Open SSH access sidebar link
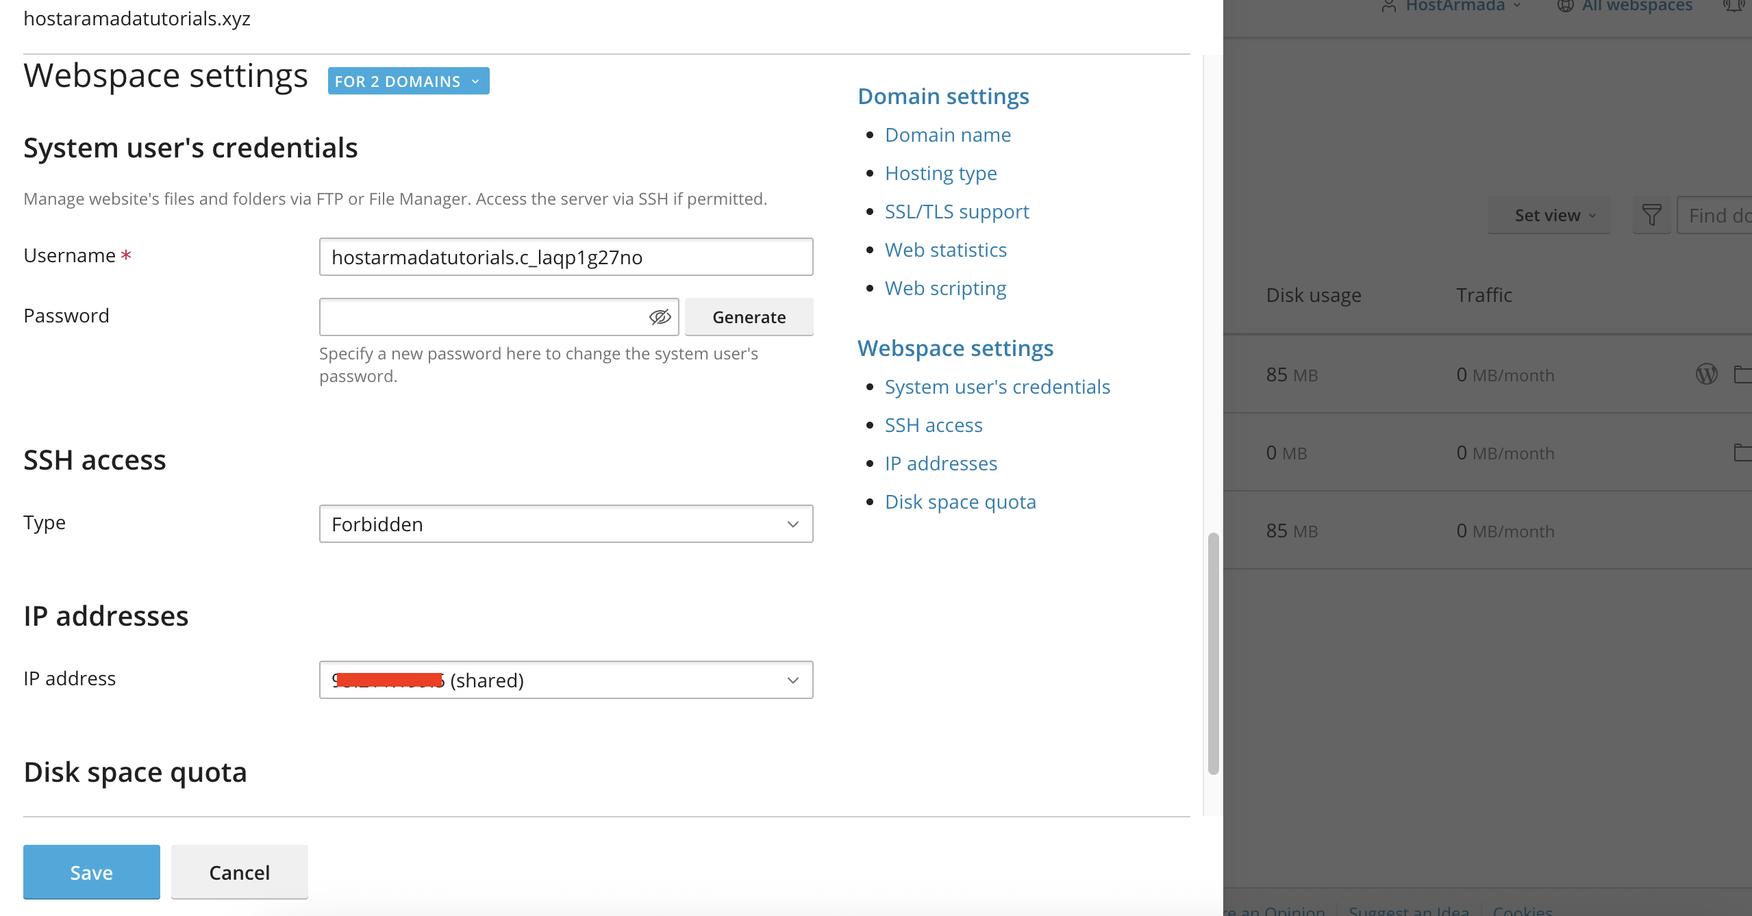Image resolution: width=1752 pixels, height=916 pixels. click(934, 425)
